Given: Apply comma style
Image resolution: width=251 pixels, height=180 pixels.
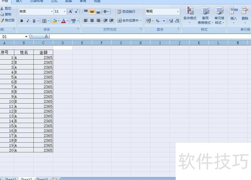Looking at the screenshot, I should click(164, 21).
